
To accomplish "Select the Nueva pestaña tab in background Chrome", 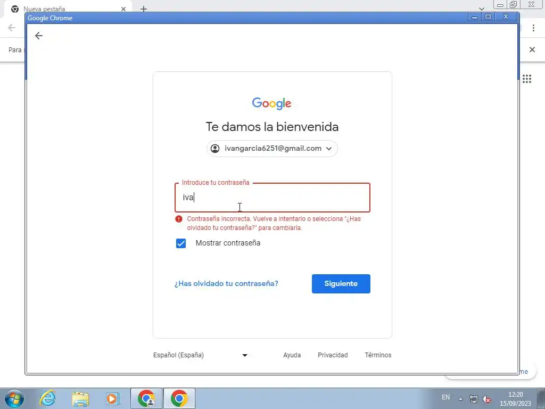I will coord(68,9).
